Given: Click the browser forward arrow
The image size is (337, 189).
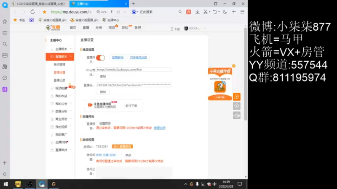Looking at the screenshot, I should click(24, 12).
